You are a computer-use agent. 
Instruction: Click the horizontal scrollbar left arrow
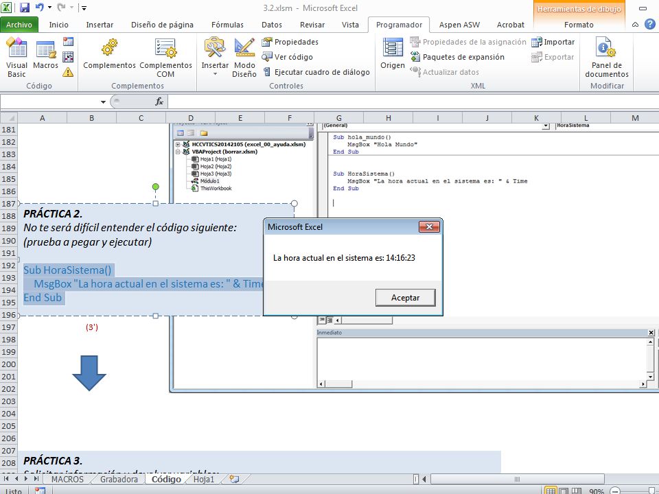click(x=424, y=480)
